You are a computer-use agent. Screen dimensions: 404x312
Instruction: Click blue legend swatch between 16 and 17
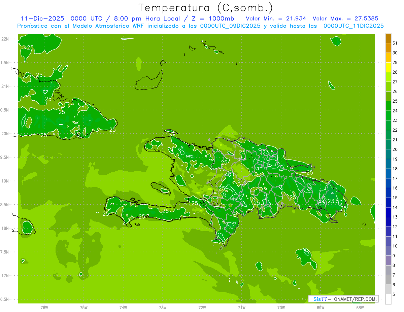tap(388, 183)
